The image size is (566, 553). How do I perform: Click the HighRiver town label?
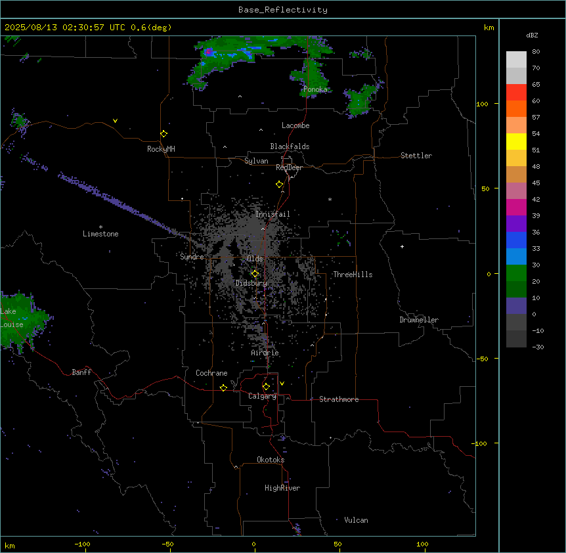tap(282, 488)
